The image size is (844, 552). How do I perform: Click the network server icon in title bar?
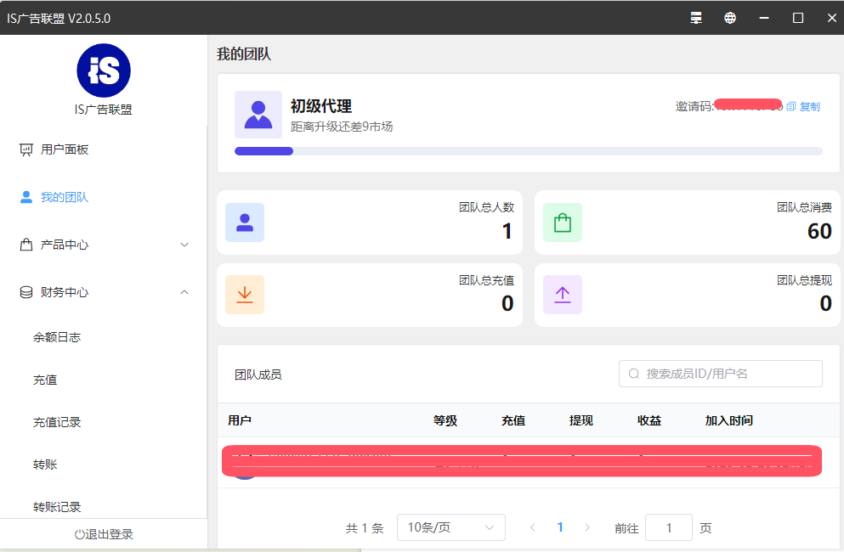[x=696, y=18]
